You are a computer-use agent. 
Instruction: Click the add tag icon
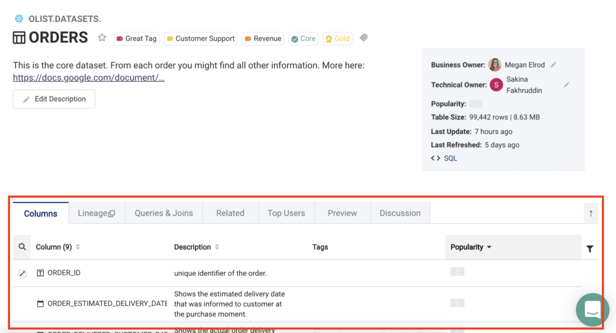click(x=363, y=38)
